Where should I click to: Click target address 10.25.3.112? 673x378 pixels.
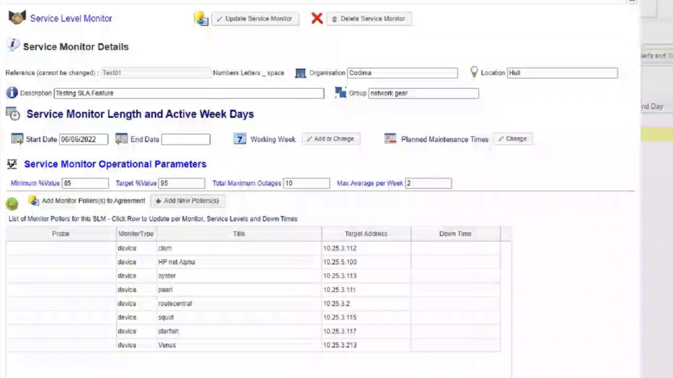tap(340, 248)
